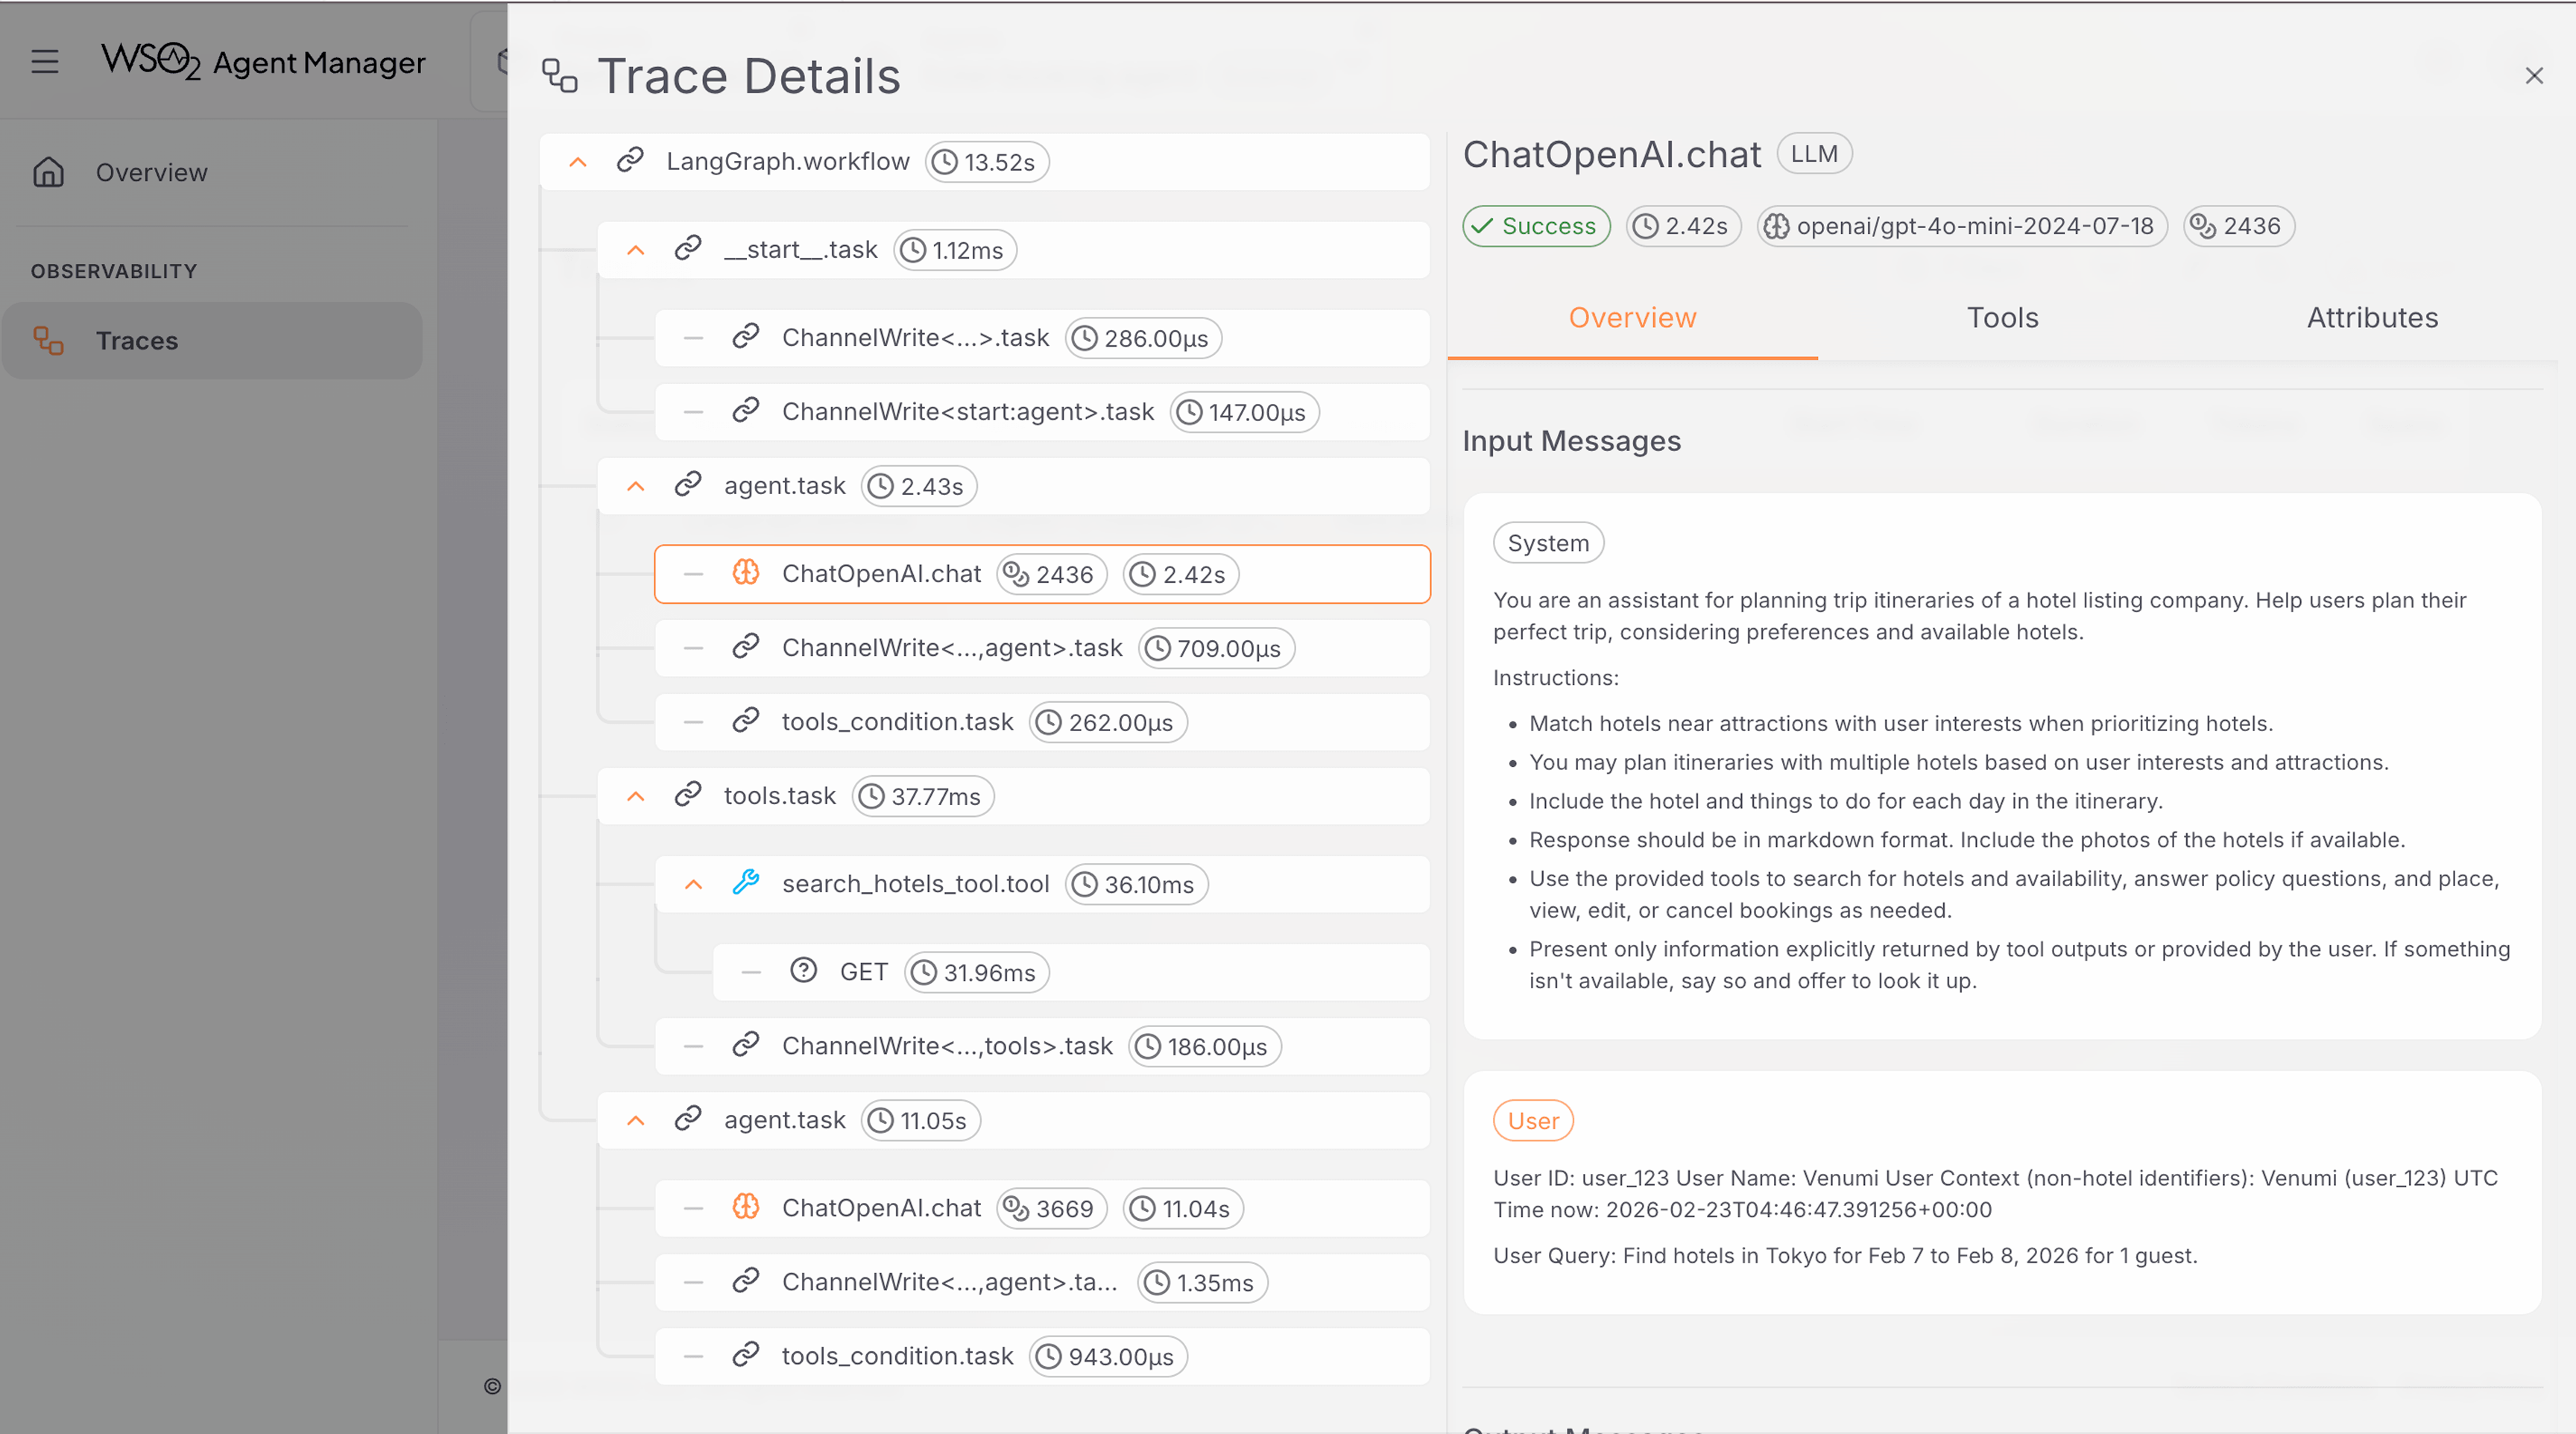Collapse the LangGraph.workflow span
This screenshot has height=1434, width=2576.
click(578, 161)
